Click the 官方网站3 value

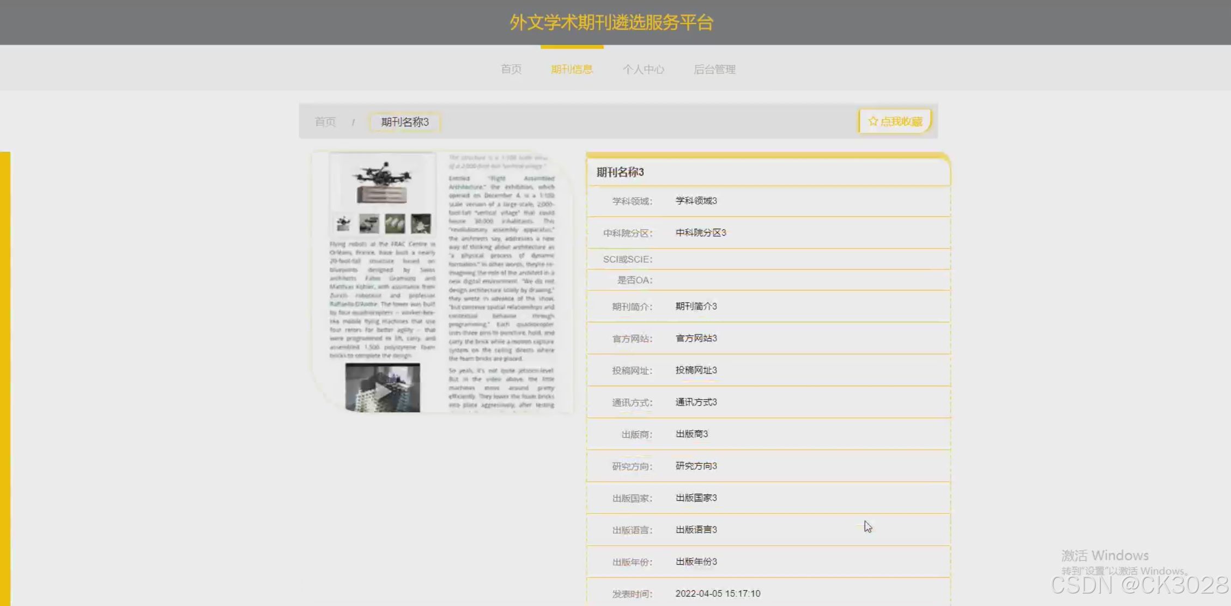pos(696,338)
